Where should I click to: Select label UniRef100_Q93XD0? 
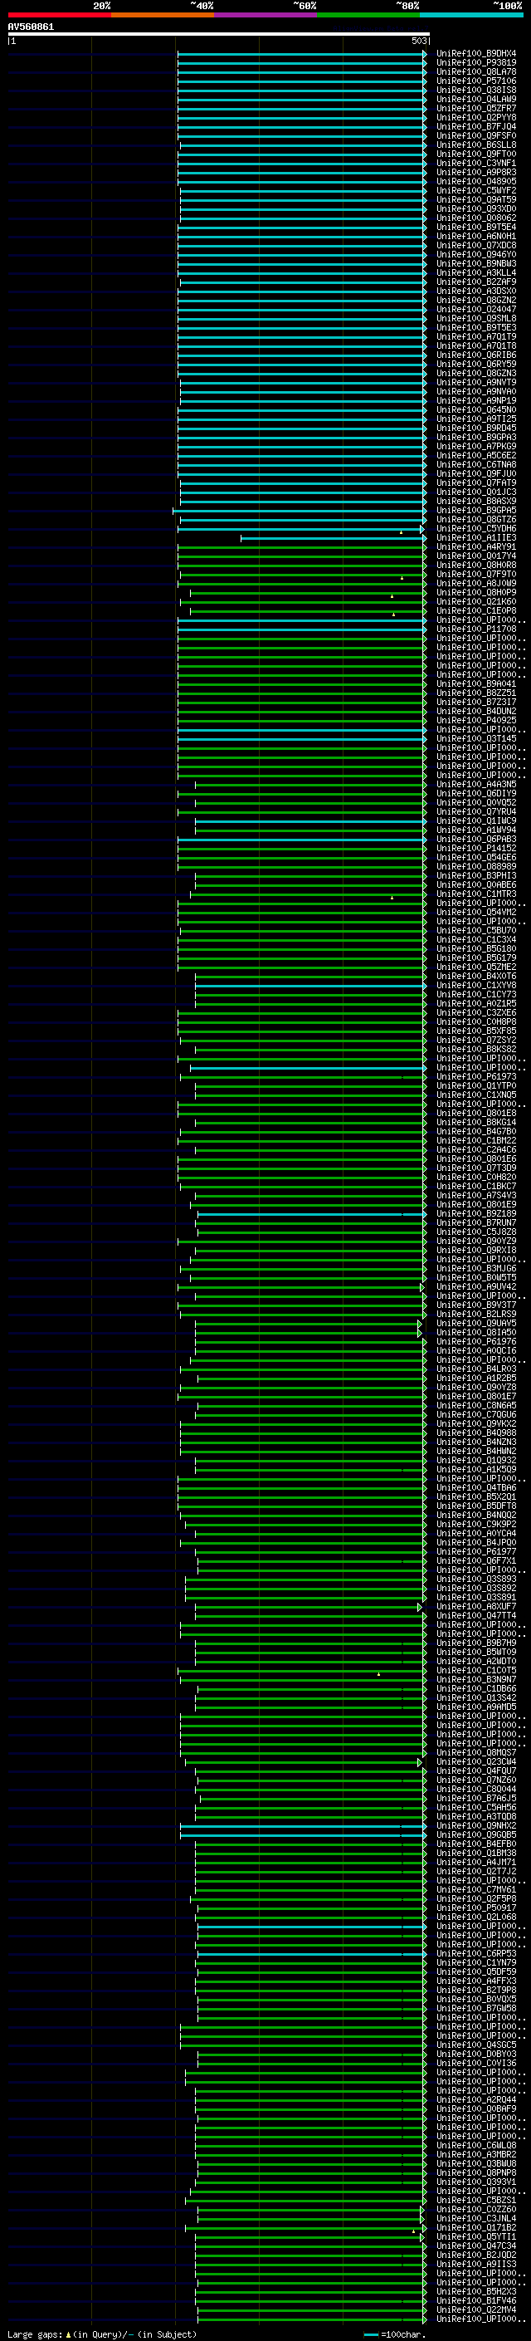[x=476, y=208]
